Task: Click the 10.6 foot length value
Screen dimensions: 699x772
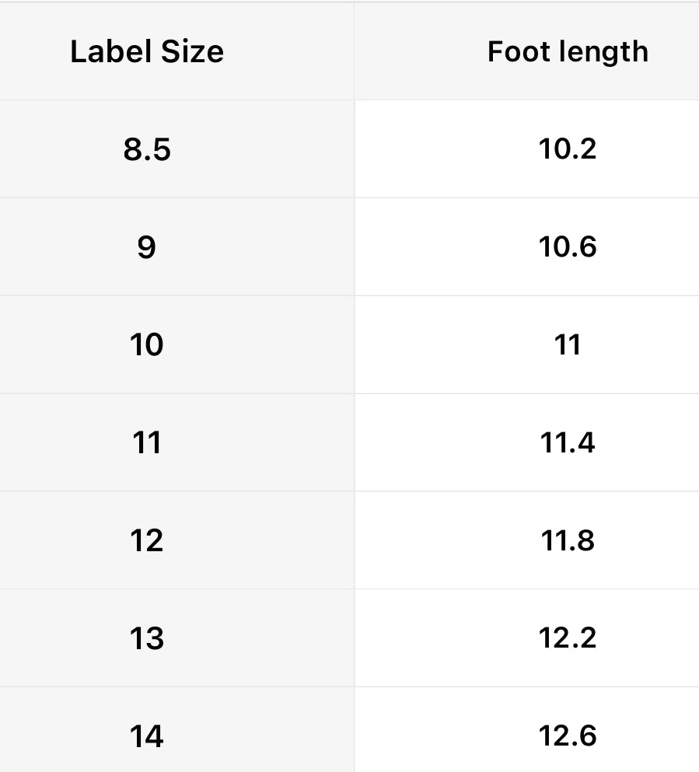Action: 568,247
